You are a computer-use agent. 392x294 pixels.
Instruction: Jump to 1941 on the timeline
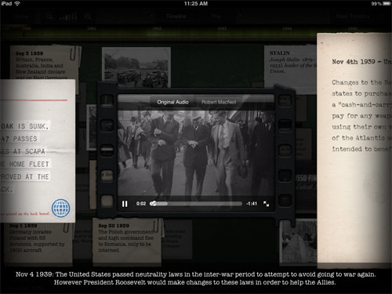[92, 28]
